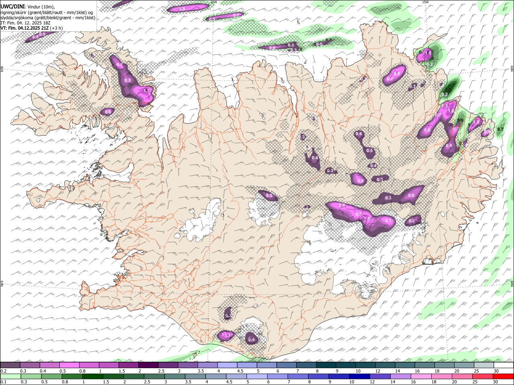Pick the navy blue 10–12 rain swatch
This screenshot has width=514, height=385.
click(359, 377)
